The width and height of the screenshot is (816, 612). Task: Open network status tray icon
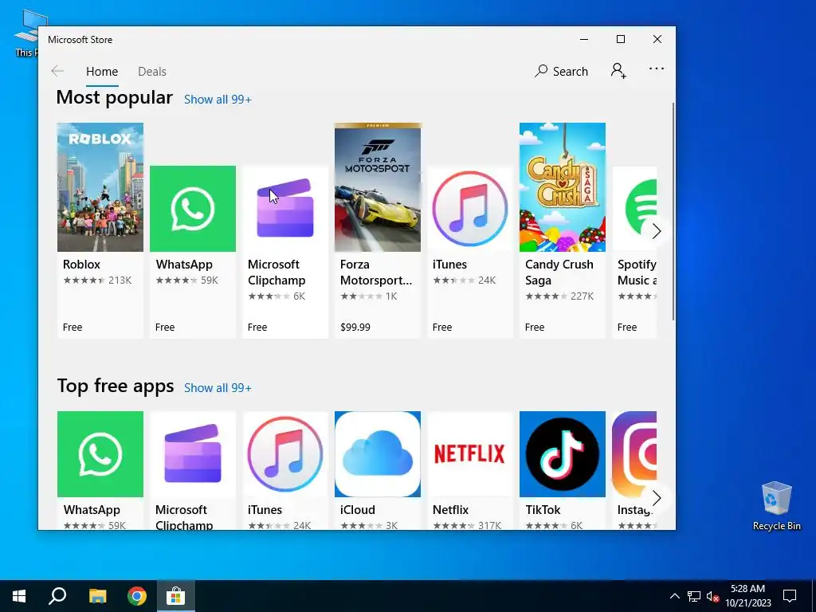coord(694,596)
